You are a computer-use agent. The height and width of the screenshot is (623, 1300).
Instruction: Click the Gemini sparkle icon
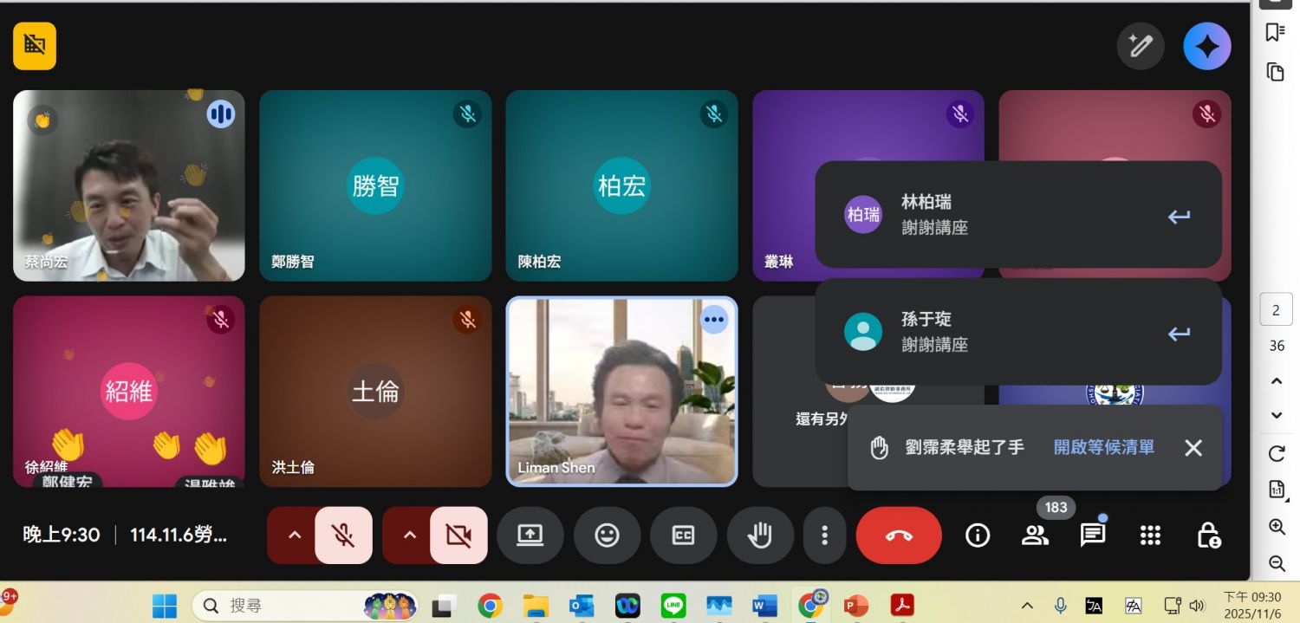point(1206,46)
